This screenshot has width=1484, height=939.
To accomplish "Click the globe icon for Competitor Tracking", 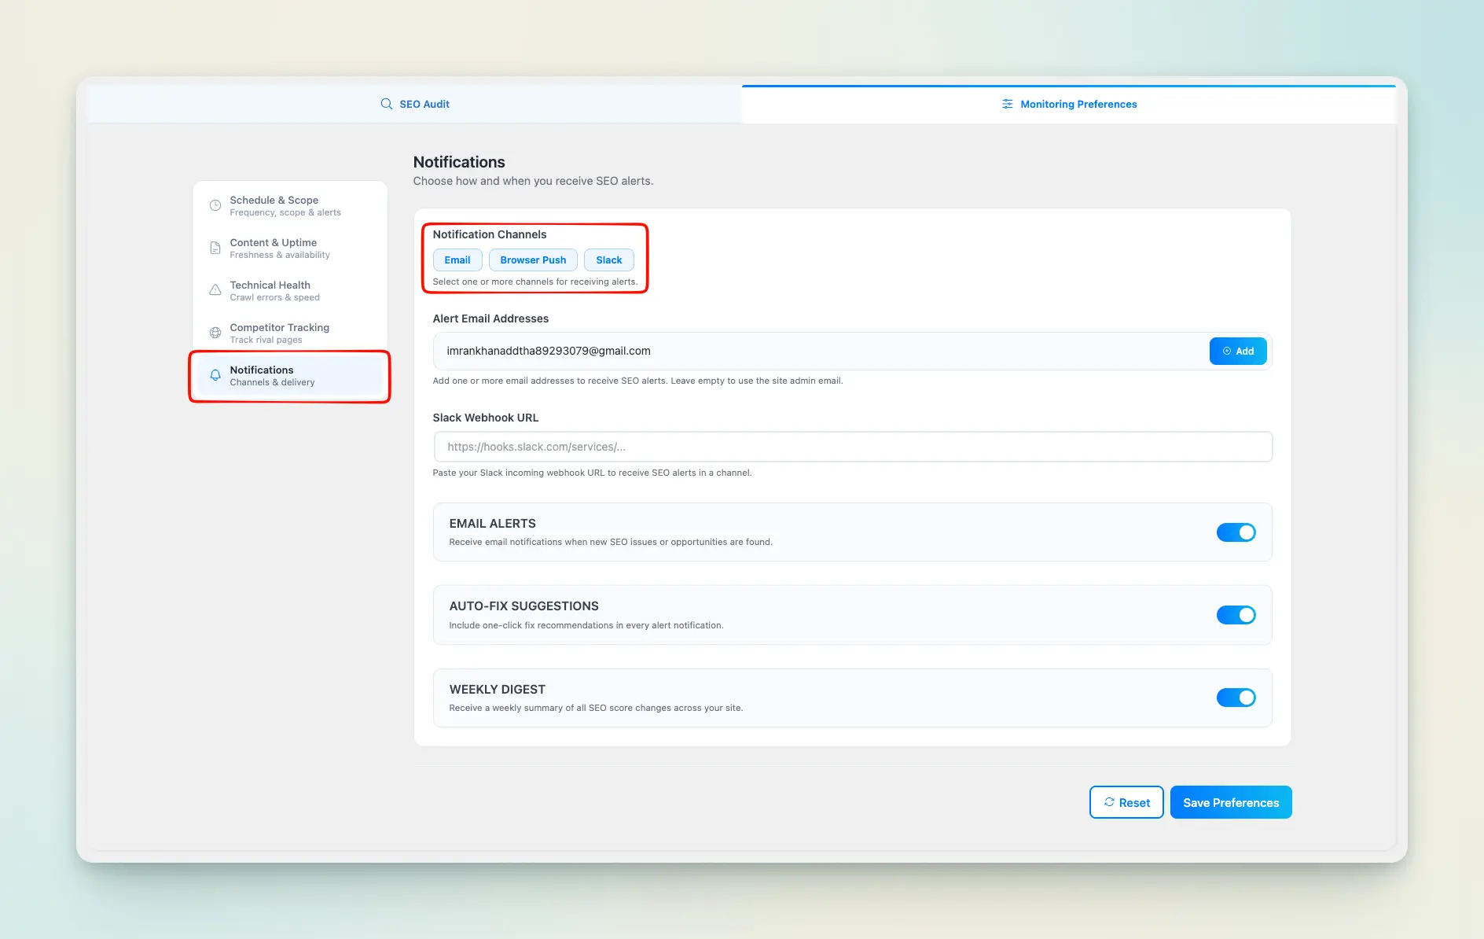I will point(215,333).
